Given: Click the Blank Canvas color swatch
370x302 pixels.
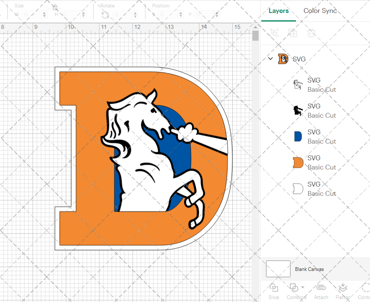Looking at the screenshot, I should 278,269.
